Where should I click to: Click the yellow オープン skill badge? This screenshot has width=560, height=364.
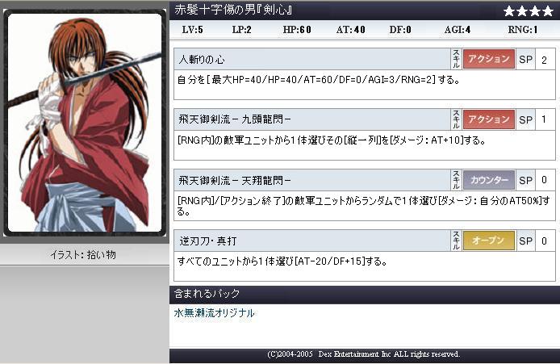pyautogui.click(x=488, y=241)
